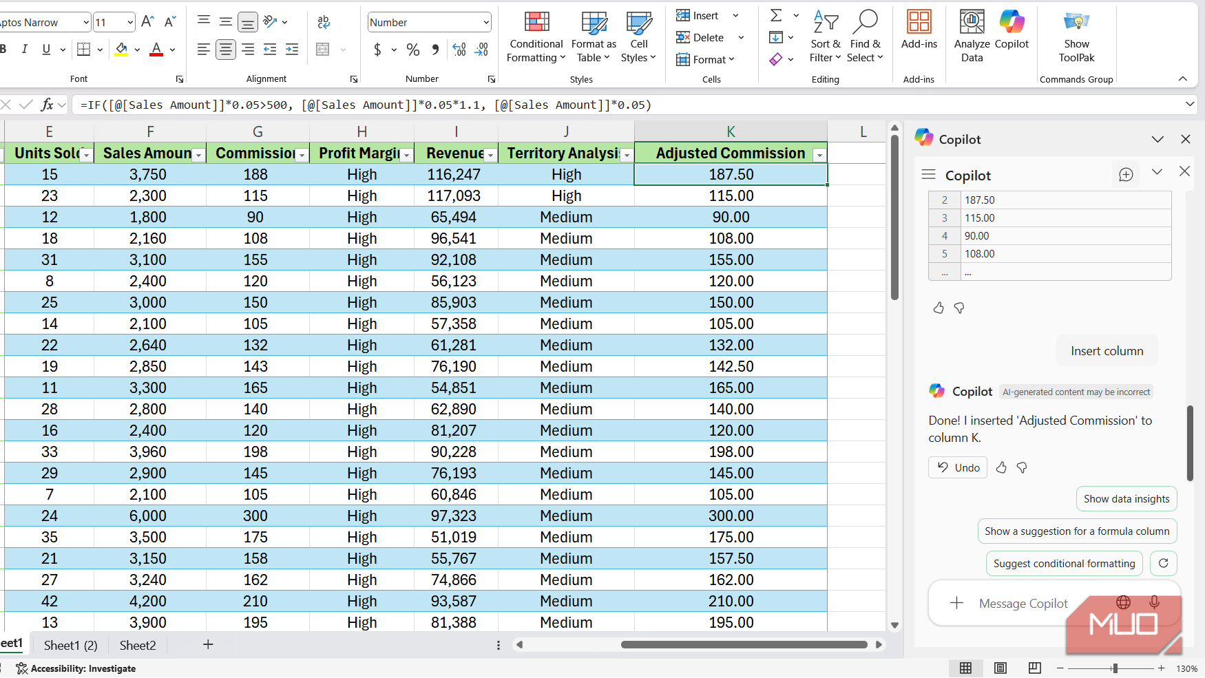The height and width of the screenshot is (678, 1205).
Task: Toggle center horizontal alignment
Action: point(226,50)
